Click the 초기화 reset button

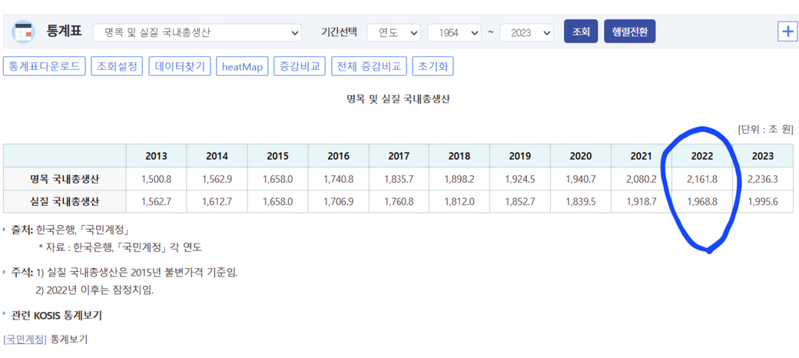pyautogui.click(x=433, y=66)
